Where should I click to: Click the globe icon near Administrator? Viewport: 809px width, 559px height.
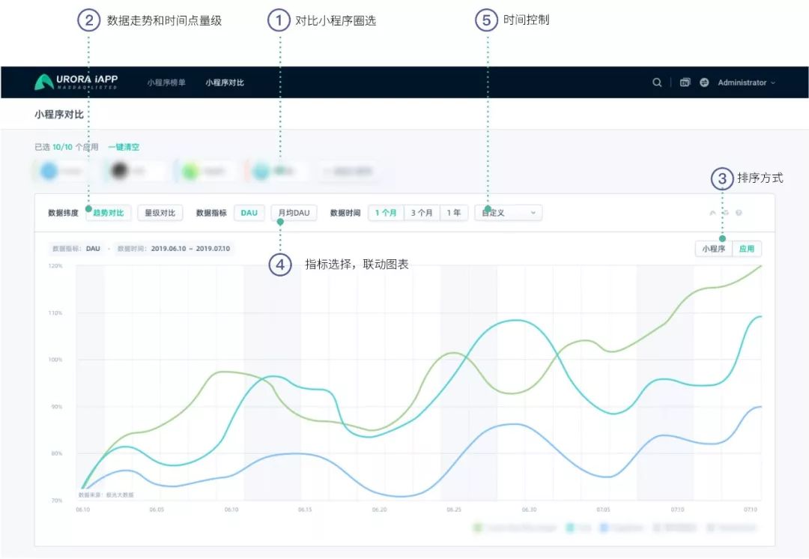(x=704, y=82)
